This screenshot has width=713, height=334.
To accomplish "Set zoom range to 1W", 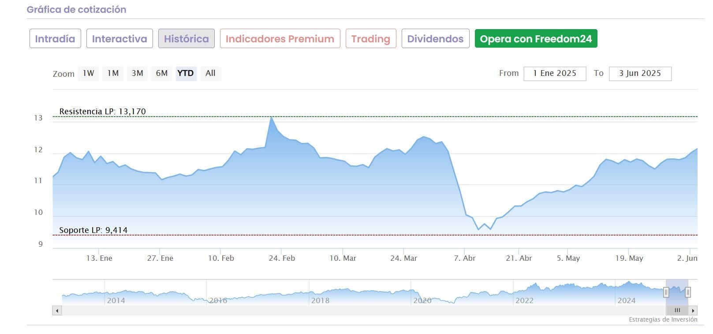I will tap(89, 73).
